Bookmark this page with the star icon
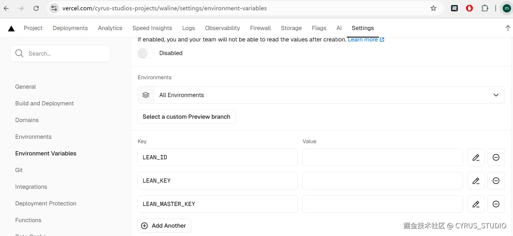Viewport: 513px width, 236px height. click(x=433, y=8)
